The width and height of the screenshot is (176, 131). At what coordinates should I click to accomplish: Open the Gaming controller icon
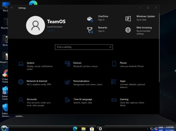(x=114, y=100)
